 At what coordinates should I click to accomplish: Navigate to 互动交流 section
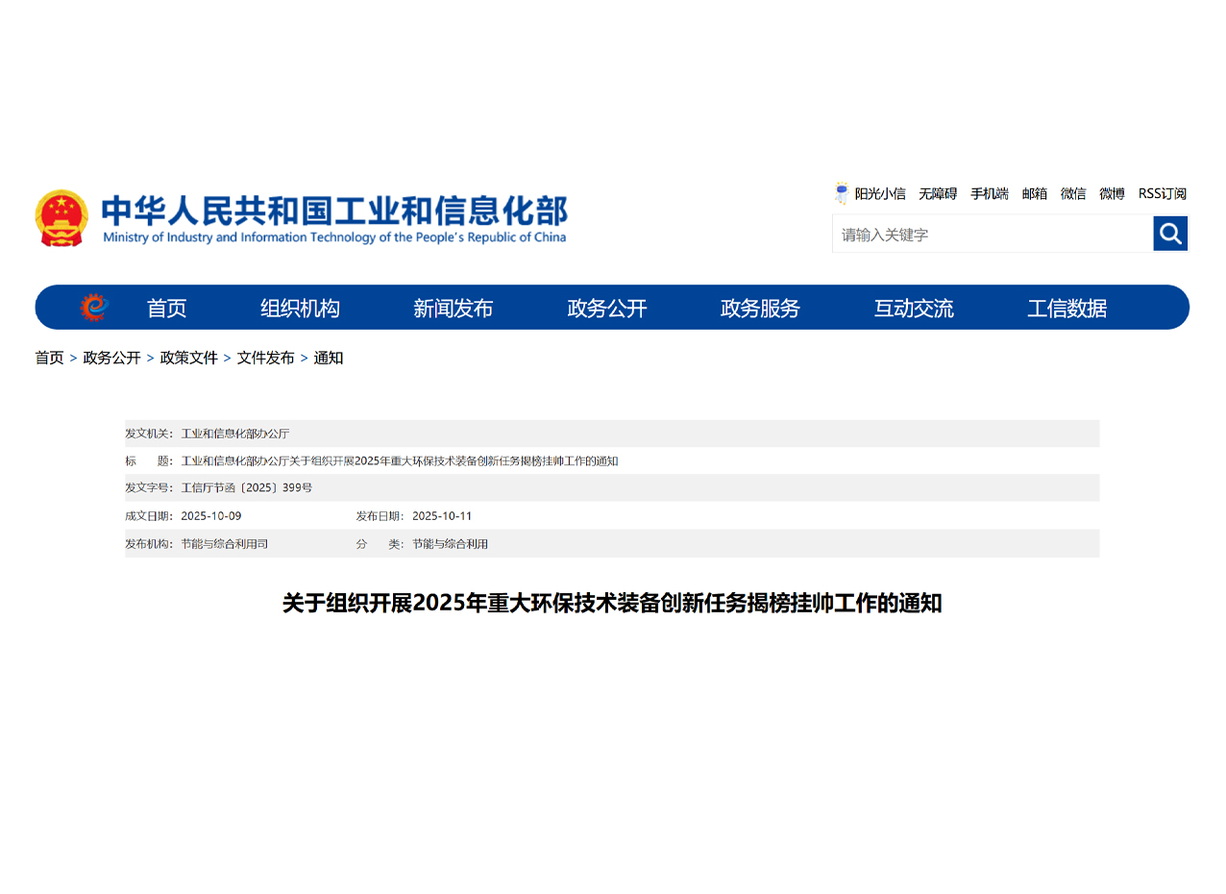pyautogui.click(x=913, y=308)
